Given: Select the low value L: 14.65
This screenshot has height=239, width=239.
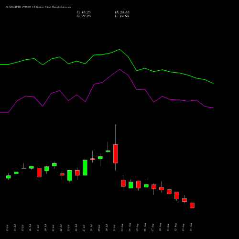Looking at the screenshot, I should [122, 16].
